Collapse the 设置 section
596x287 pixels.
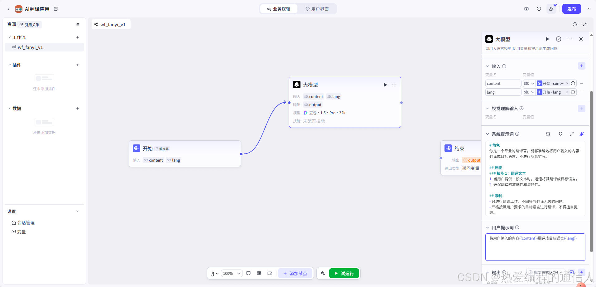tap(78, 212)
